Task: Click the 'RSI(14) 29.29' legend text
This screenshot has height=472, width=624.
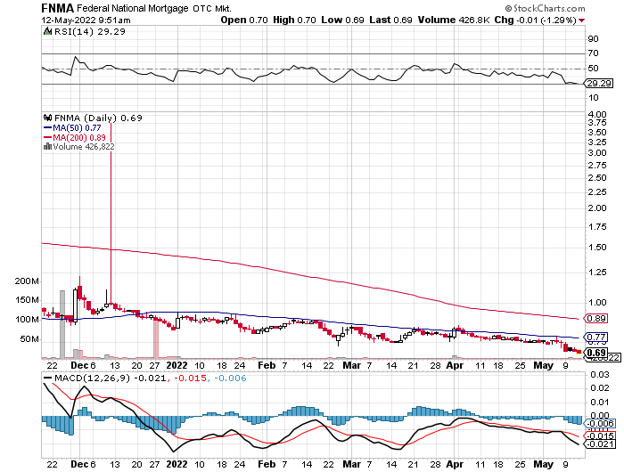Action: (x=89, y=31)
